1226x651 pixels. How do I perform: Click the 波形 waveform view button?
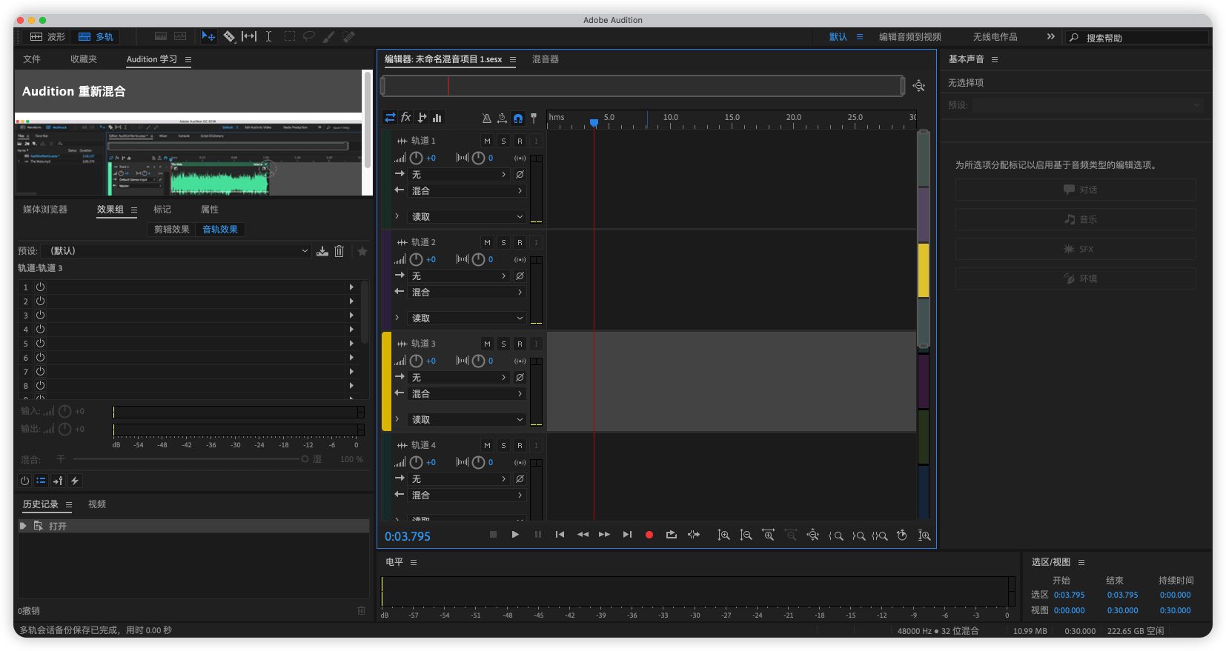click(x=48, y=36)
